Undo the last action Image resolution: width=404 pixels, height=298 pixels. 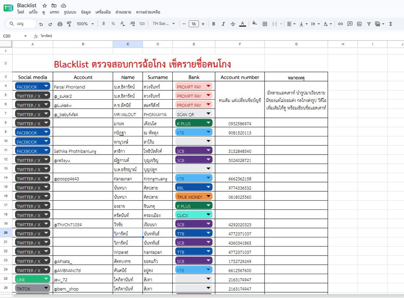(x=41, y=24)
